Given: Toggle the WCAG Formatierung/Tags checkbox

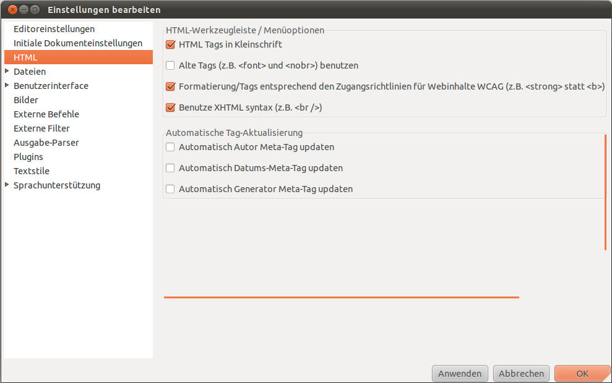Looking at the screenshot, I should (171, 86).
